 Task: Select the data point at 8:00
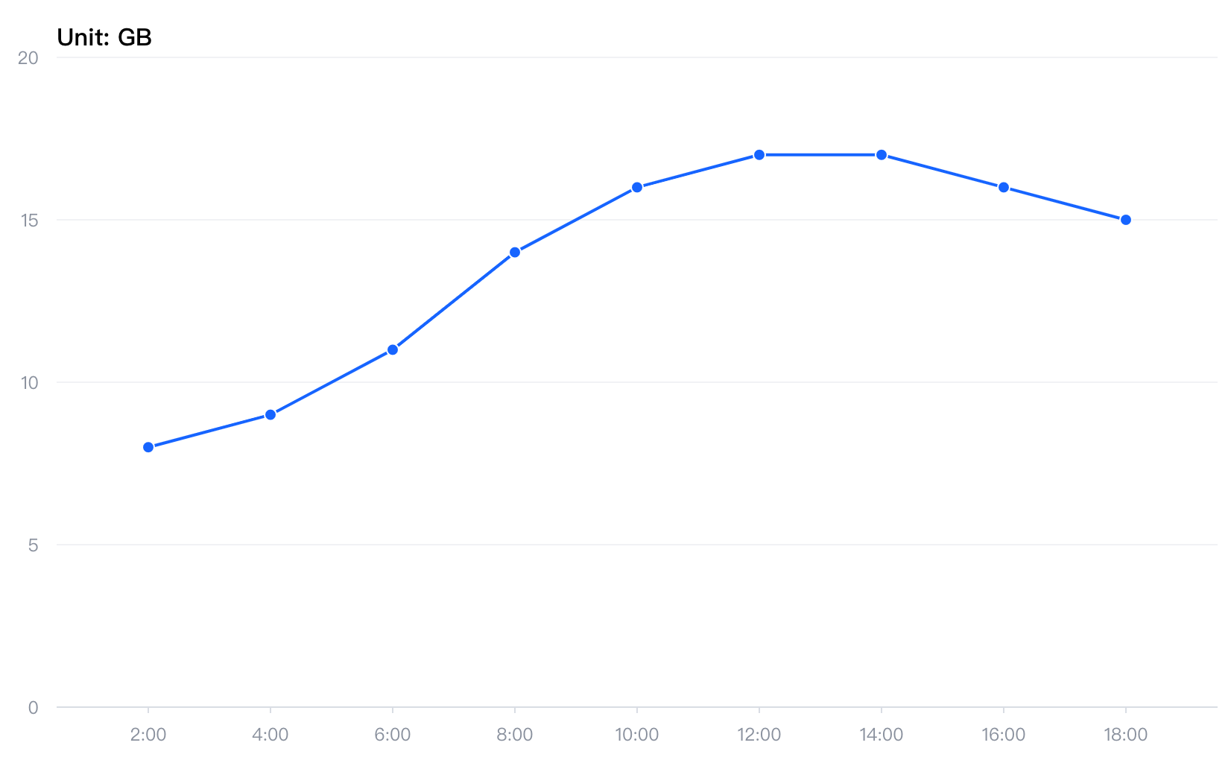[515, 252]
